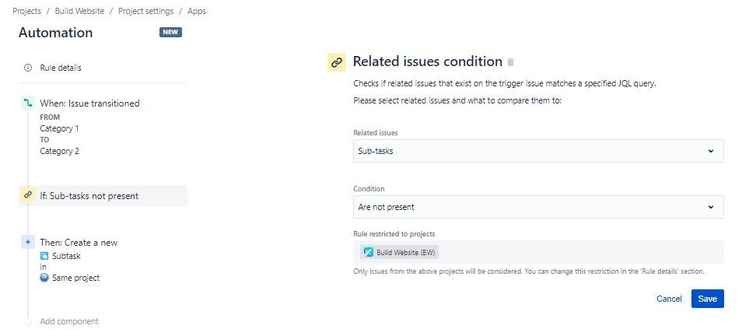Open the Condition Are not present dropdown
Image resolution: width=742 pixels, height=336 pixels.
click(x=538, y=207)
